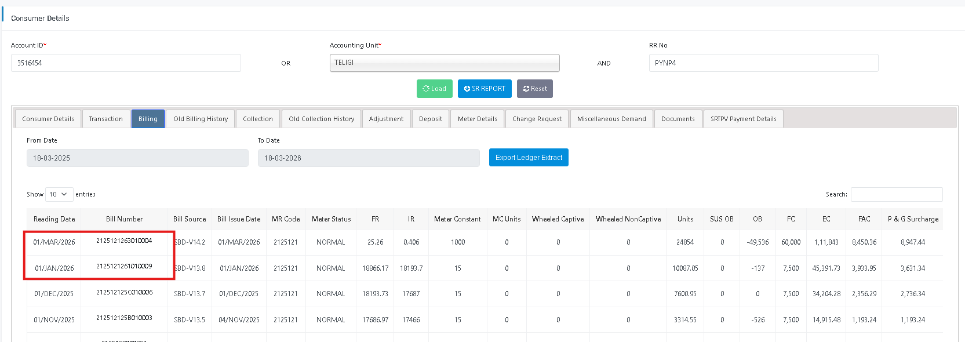This screenshot has height=342, width=965.
Task: Switch to the Consumer Details tab
Action: (x=48, y=119)
